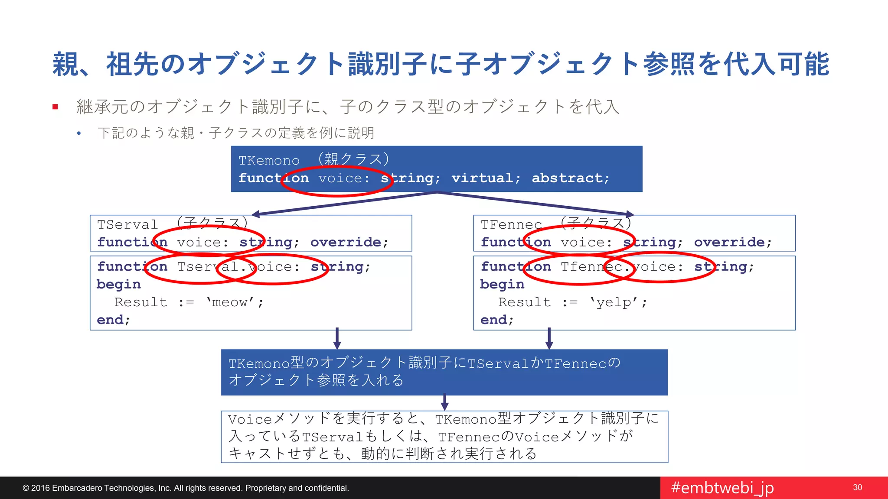The height and width of the screenshot is (499, 888).
Task: Click the small blue sub-bullet dot
Action: 78,133
